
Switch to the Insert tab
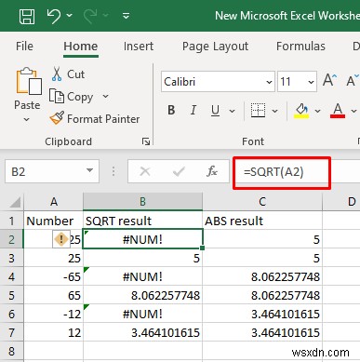click(139, 47)
